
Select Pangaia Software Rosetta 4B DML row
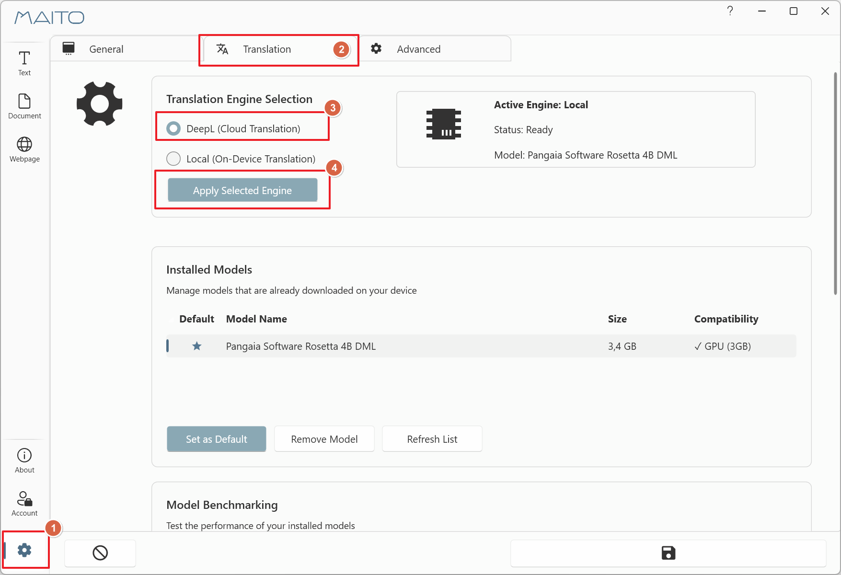(x=481, y=346)
